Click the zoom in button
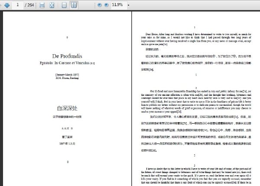Screen dimensions: 260x186 pyautogui.click(x=107, y=5)
